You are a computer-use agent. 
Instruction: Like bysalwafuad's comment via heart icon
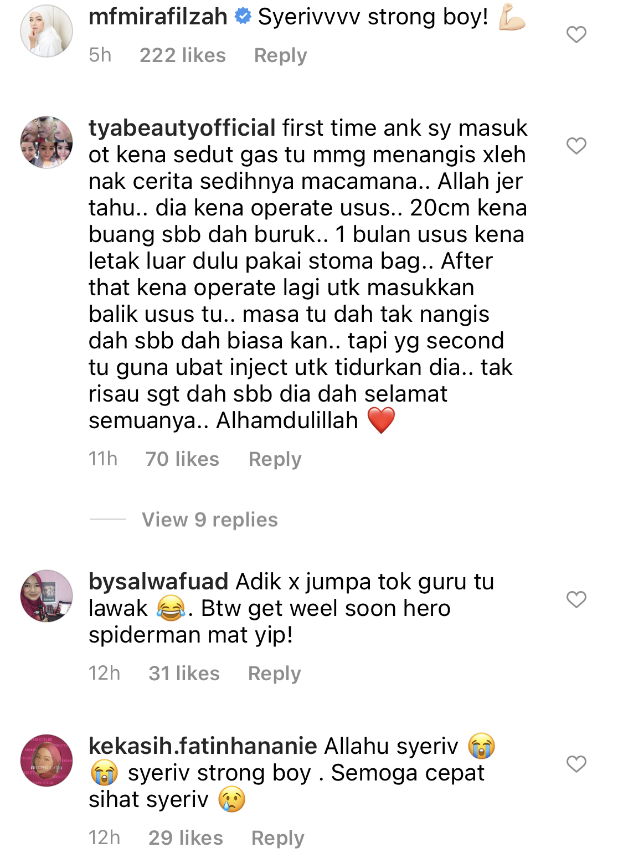[576, 599]
